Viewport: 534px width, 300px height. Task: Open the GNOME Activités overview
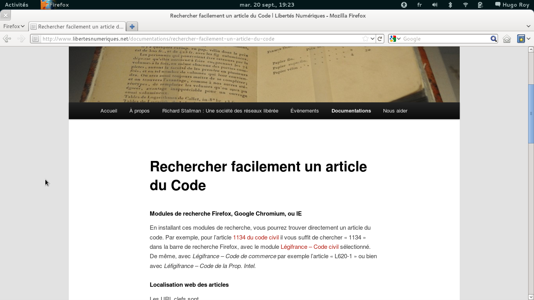point(16,5)
